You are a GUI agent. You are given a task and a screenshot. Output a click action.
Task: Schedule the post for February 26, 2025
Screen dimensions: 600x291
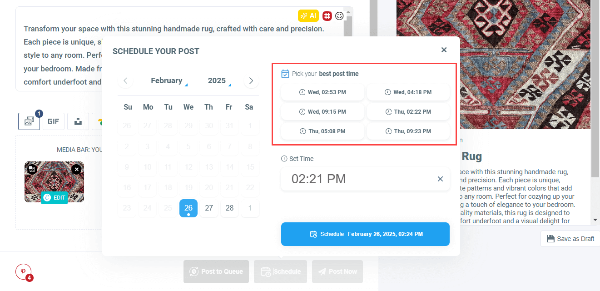point(365,234)
